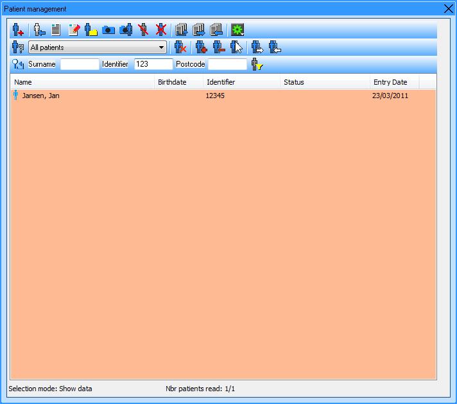This screenshot has height=404, width=457.
Task: Open the green gear settings menu
Action: pos(237,29)
